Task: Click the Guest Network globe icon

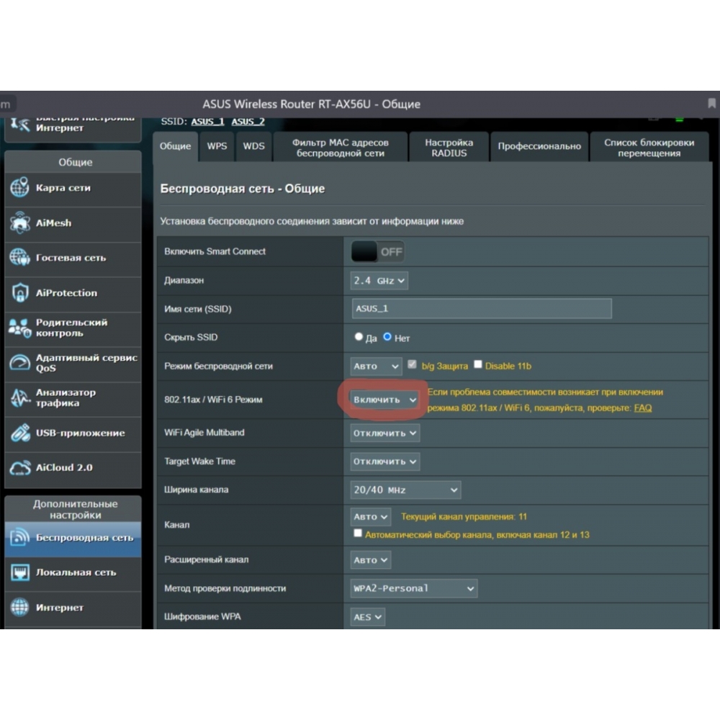Action: click(19, 258)
